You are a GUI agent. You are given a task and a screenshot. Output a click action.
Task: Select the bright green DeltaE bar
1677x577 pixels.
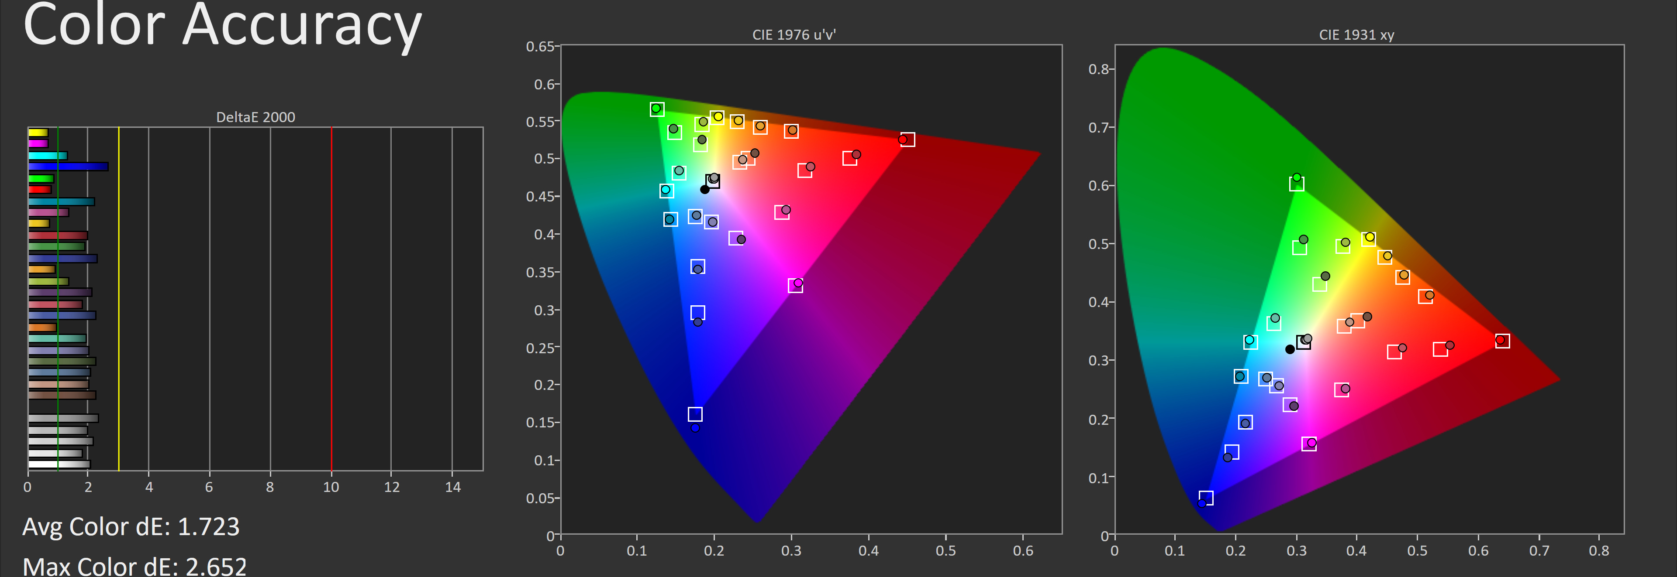[x=40, y=179]
